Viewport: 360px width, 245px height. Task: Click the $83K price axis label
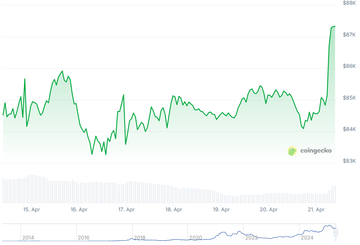(349, 161)
